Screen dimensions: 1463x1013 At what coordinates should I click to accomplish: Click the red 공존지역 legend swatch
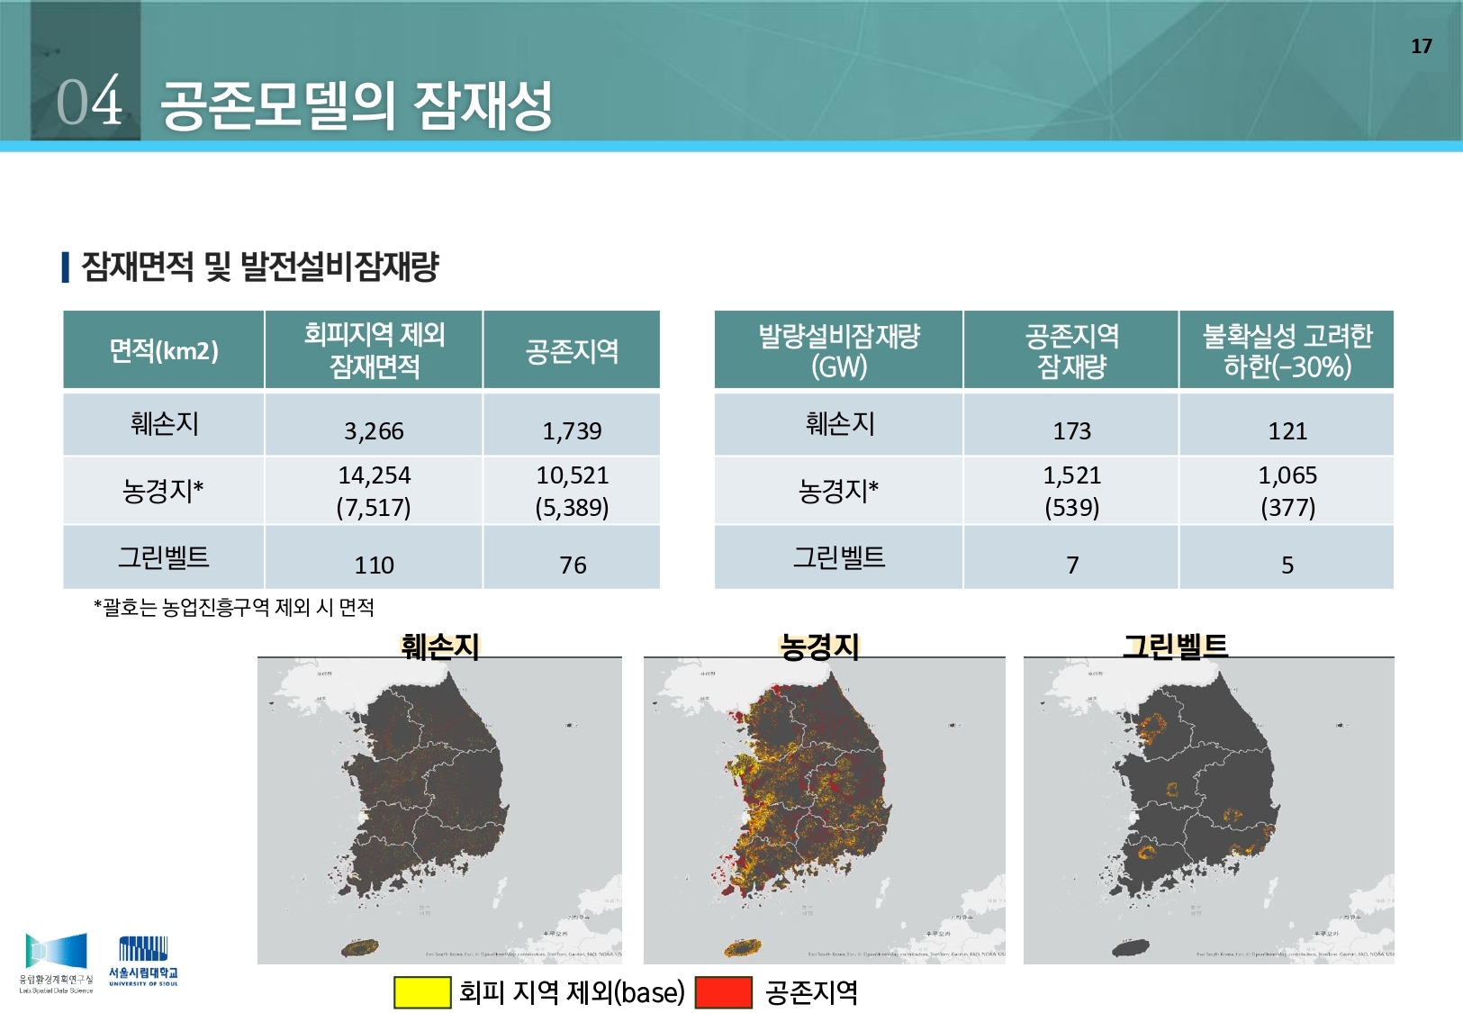pos(724,992)
